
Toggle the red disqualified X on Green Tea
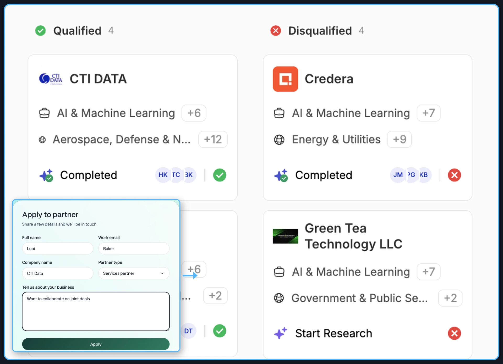454,333
